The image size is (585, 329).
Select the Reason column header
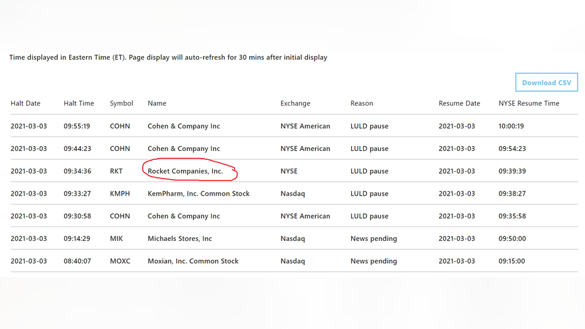coord(361,103)
